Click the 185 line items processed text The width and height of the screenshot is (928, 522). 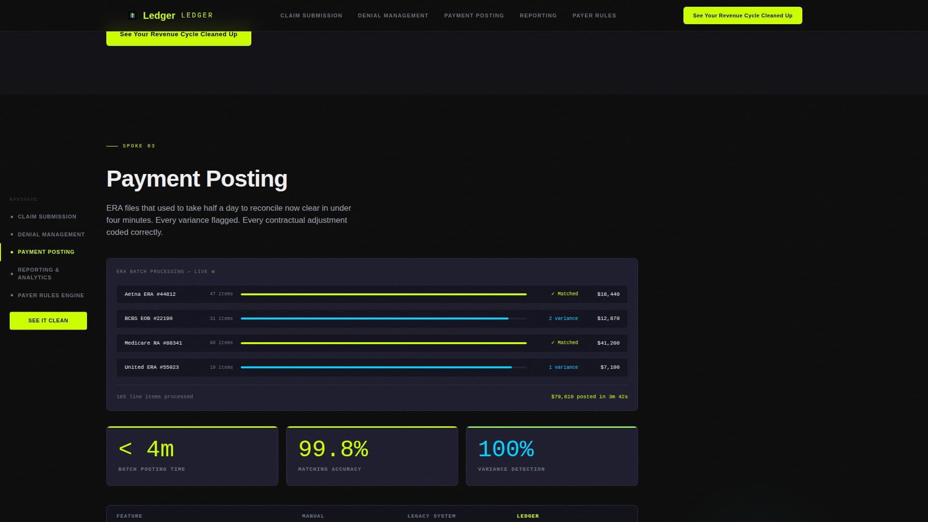pos(155,397)
